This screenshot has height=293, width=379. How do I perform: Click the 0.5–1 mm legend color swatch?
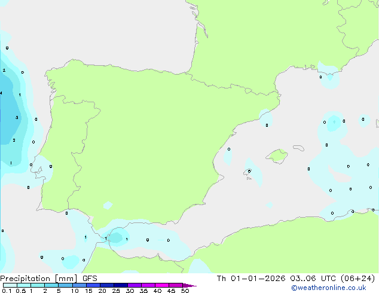(24, 285)
